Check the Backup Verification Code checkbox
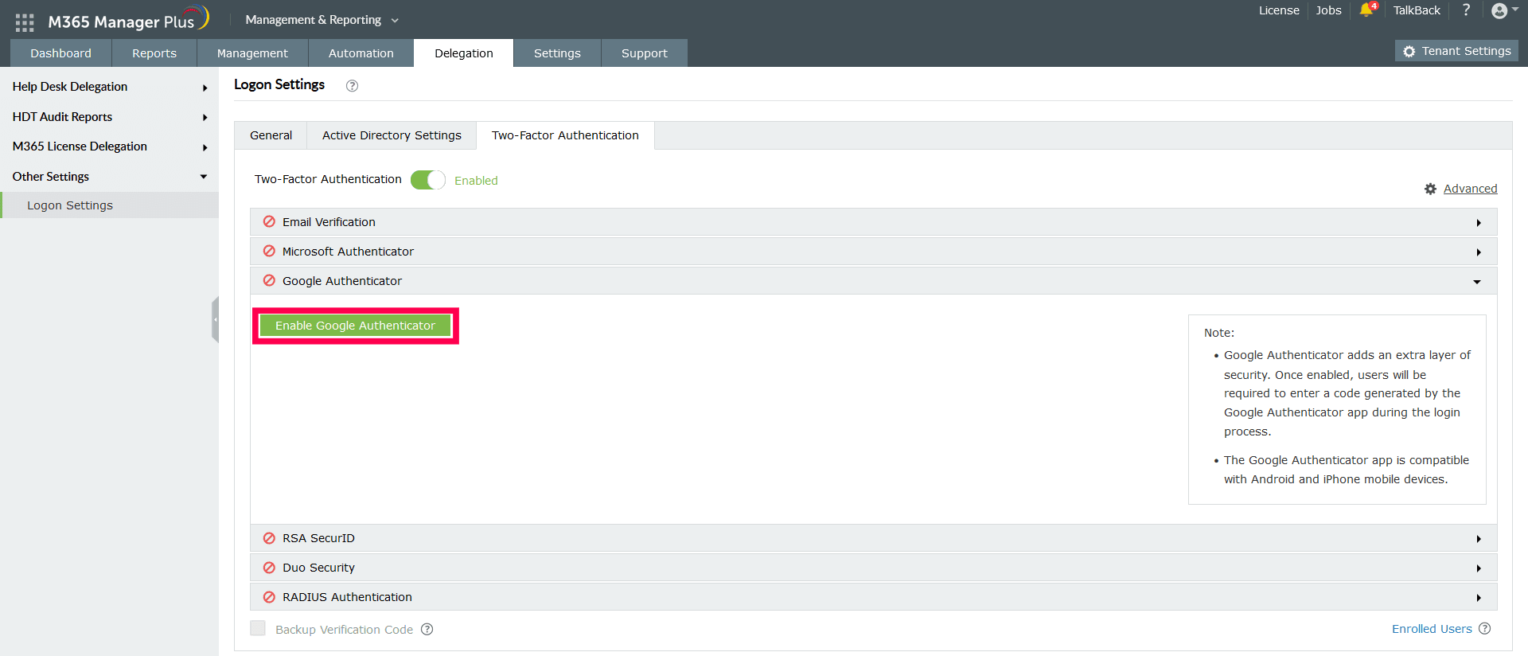 tap(258, 628)
